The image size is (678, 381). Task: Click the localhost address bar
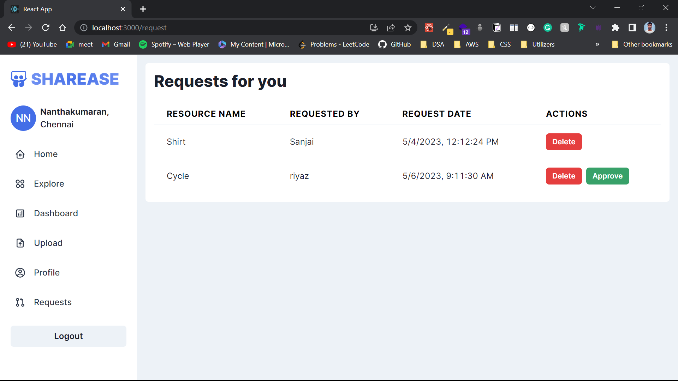tap(226, 28)
